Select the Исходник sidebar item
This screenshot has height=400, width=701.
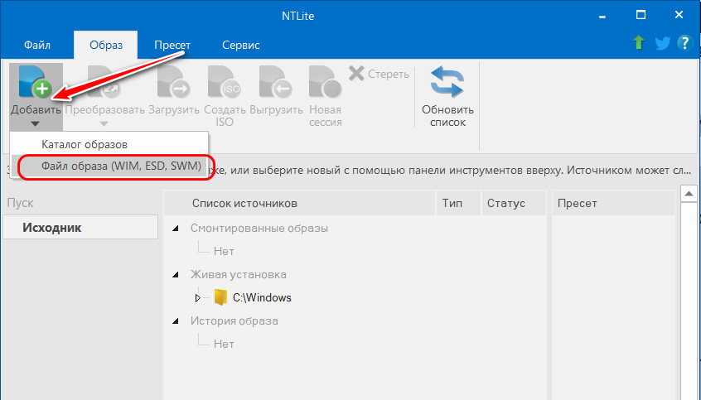80,228
